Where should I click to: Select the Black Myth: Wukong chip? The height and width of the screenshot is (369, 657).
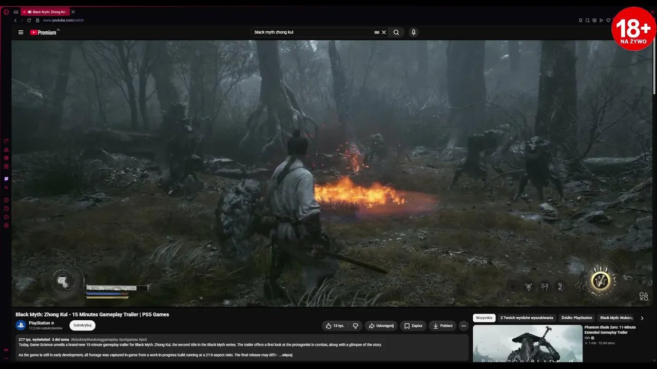click(x=616, y=318)
